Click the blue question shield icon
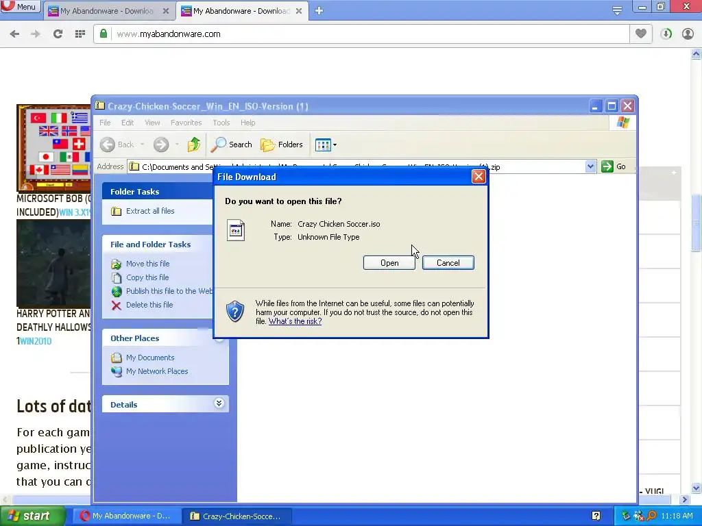Screen dimensions: 702x526 click(235, 312)
